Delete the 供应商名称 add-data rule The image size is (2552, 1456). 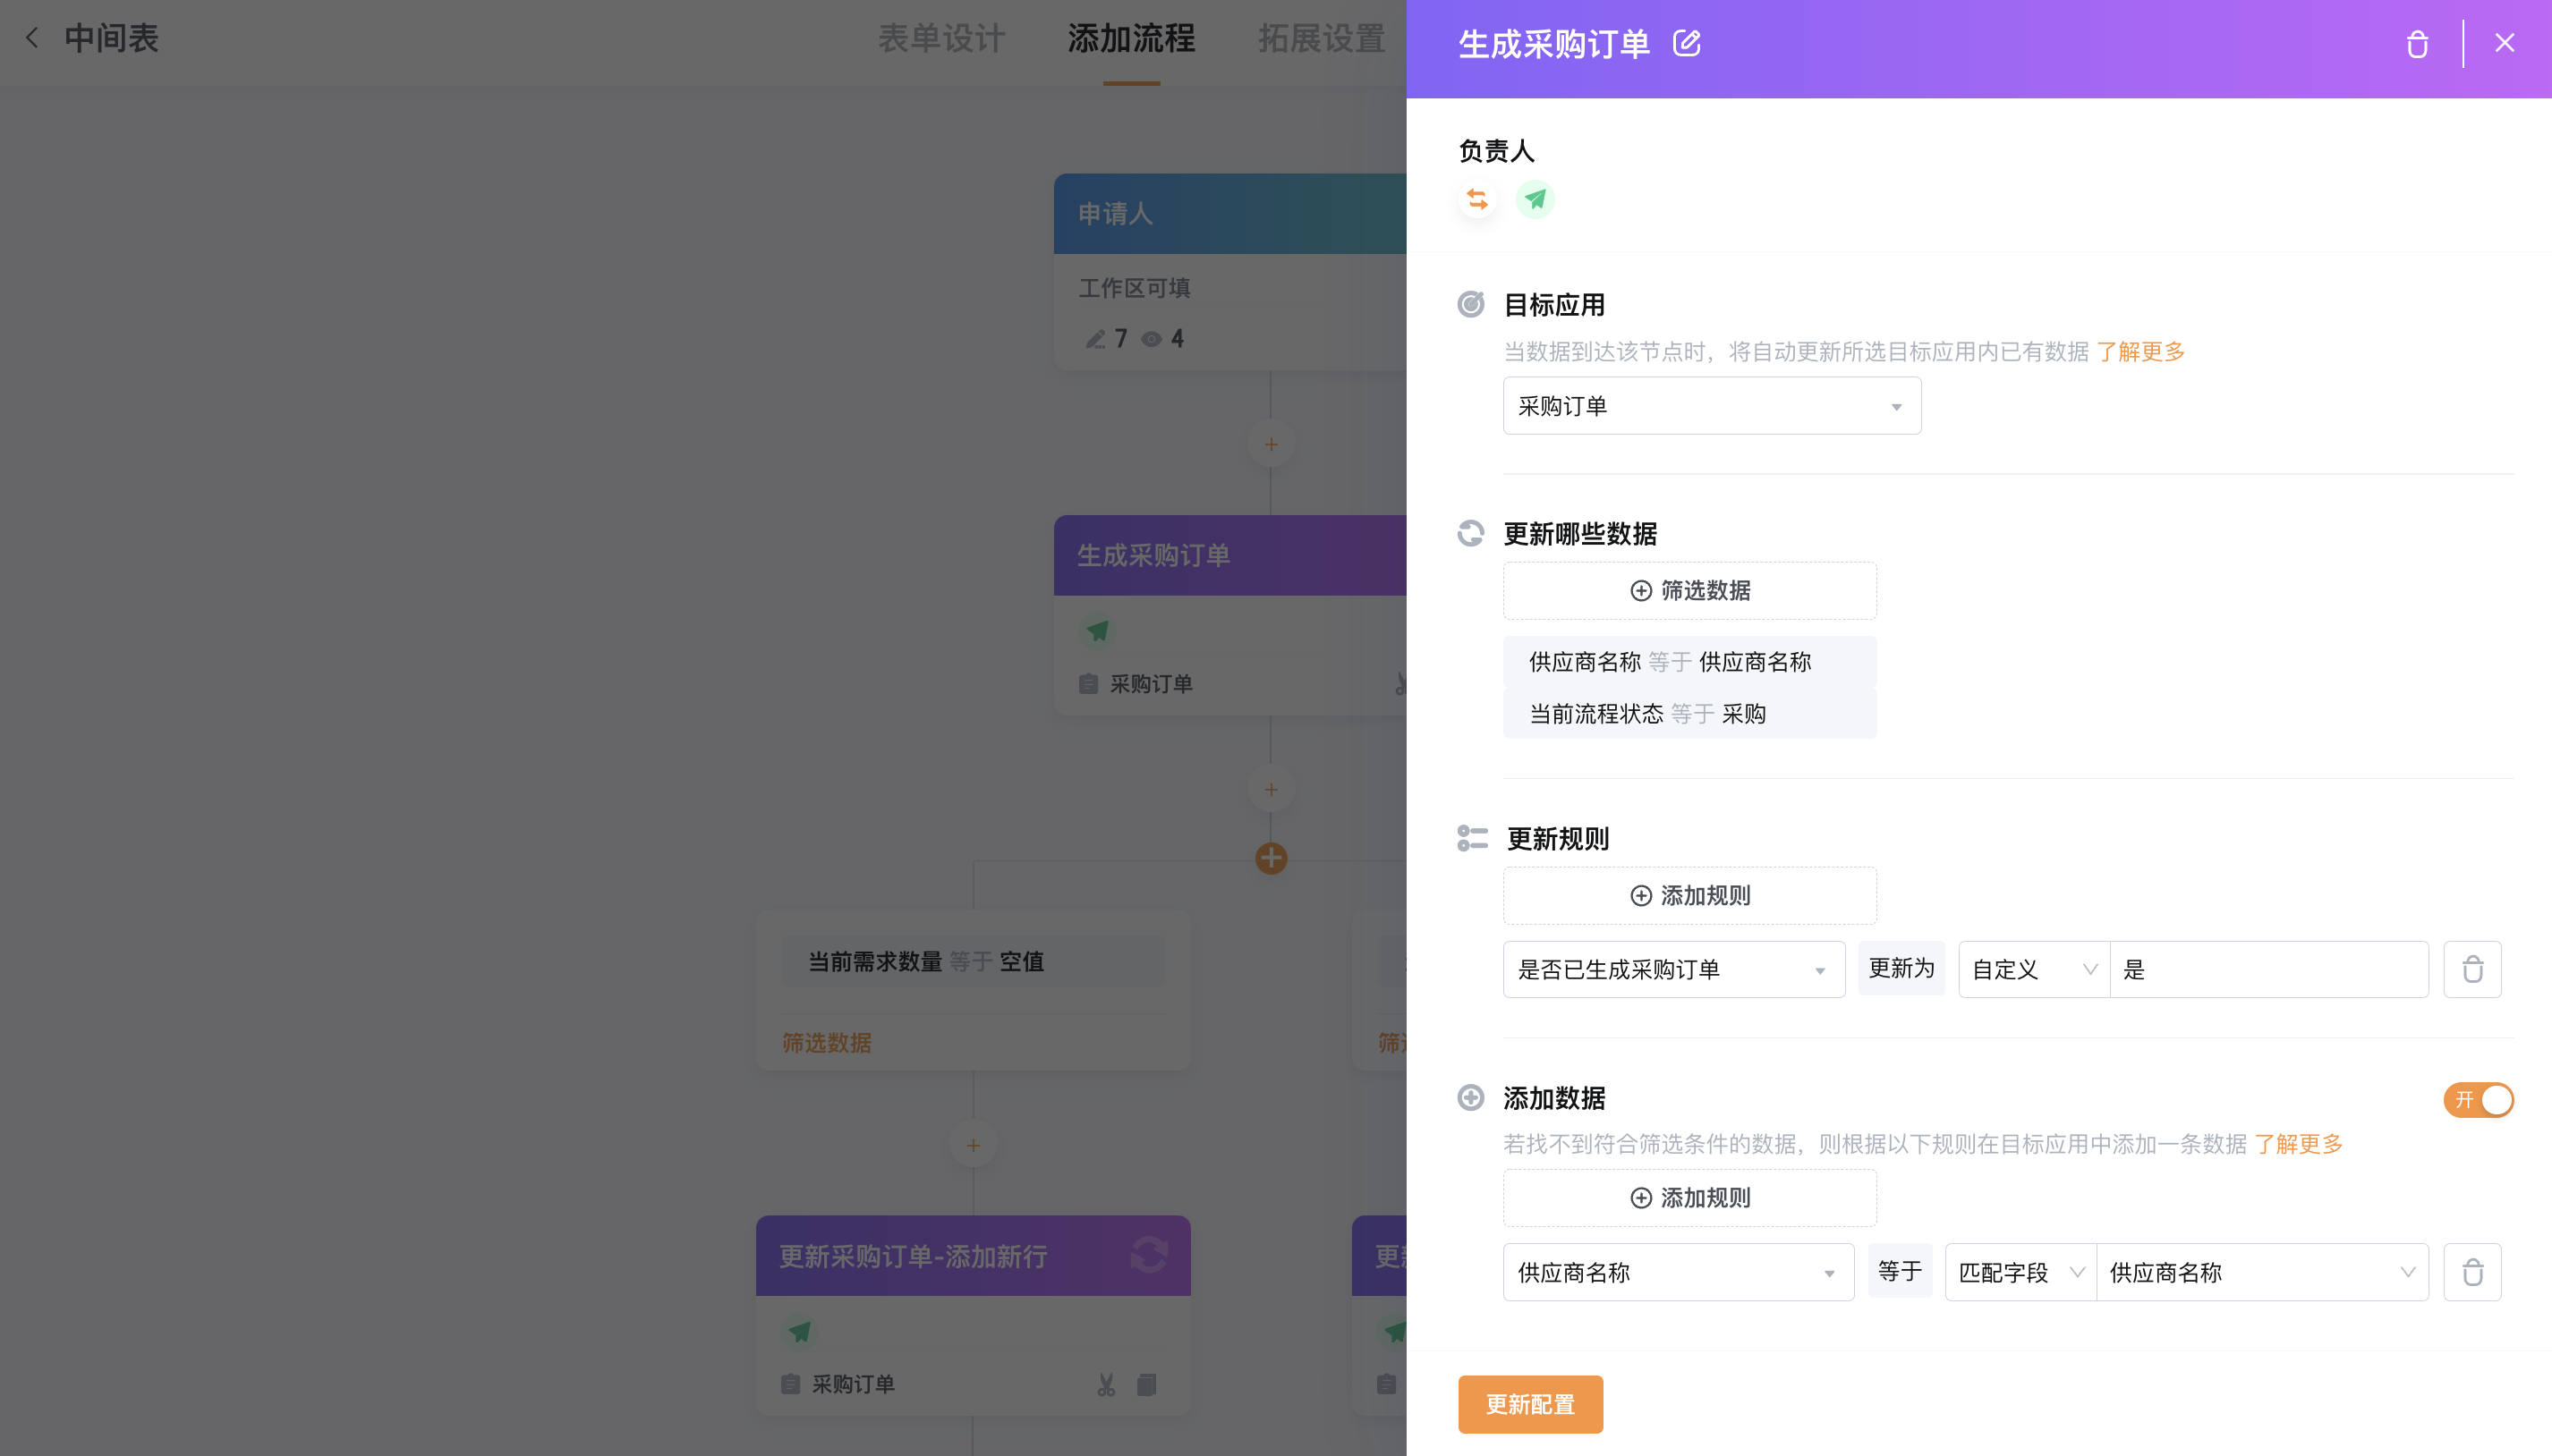click(x=2472, y=1271)
